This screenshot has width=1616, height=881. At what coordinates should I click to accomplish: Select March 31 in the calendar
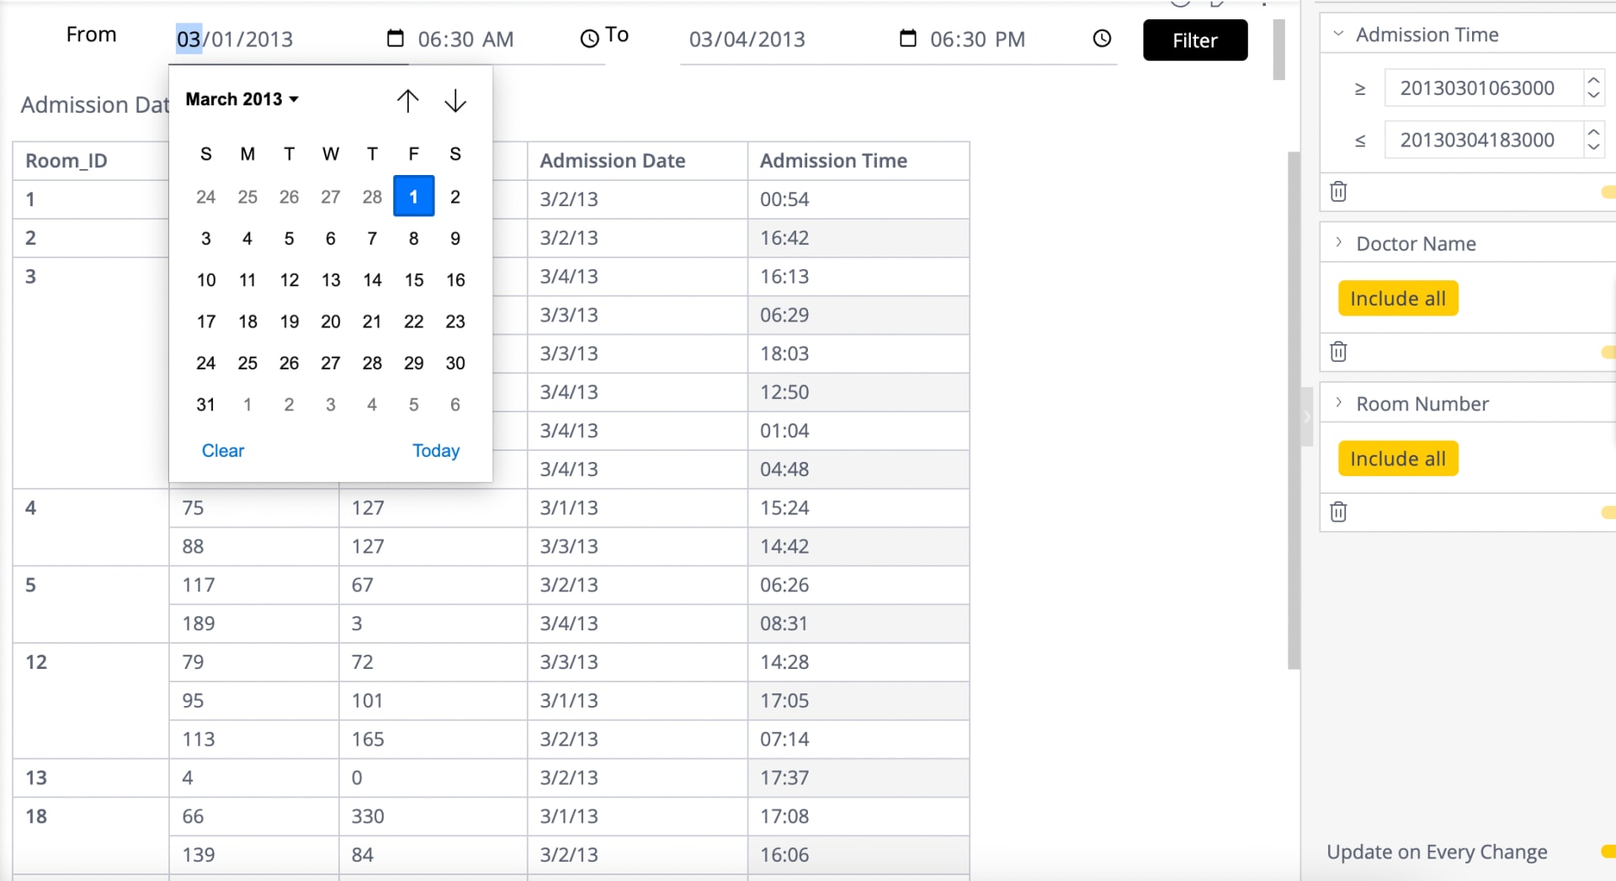point(205,405)
